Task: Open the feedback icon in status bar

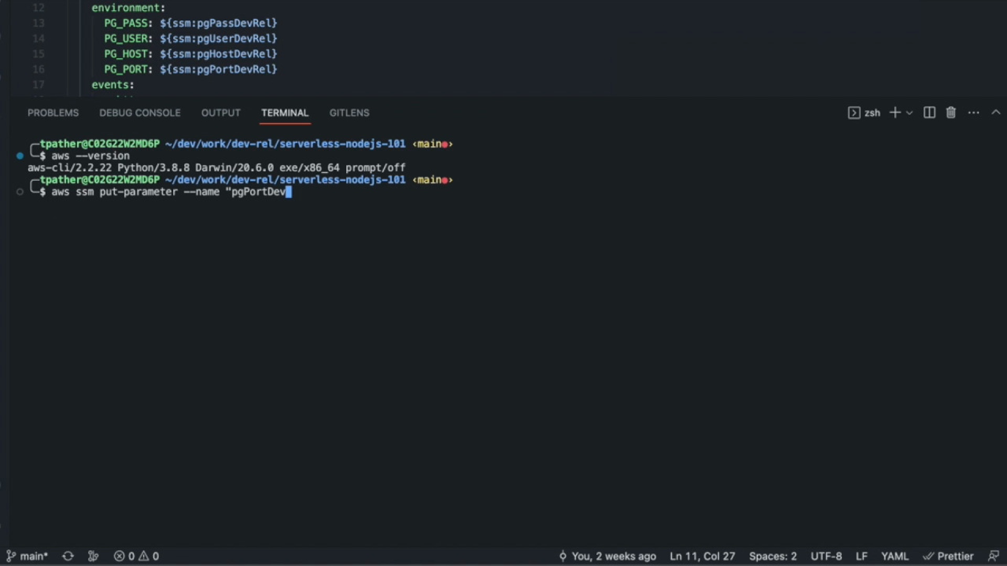Action: [993, 556]
